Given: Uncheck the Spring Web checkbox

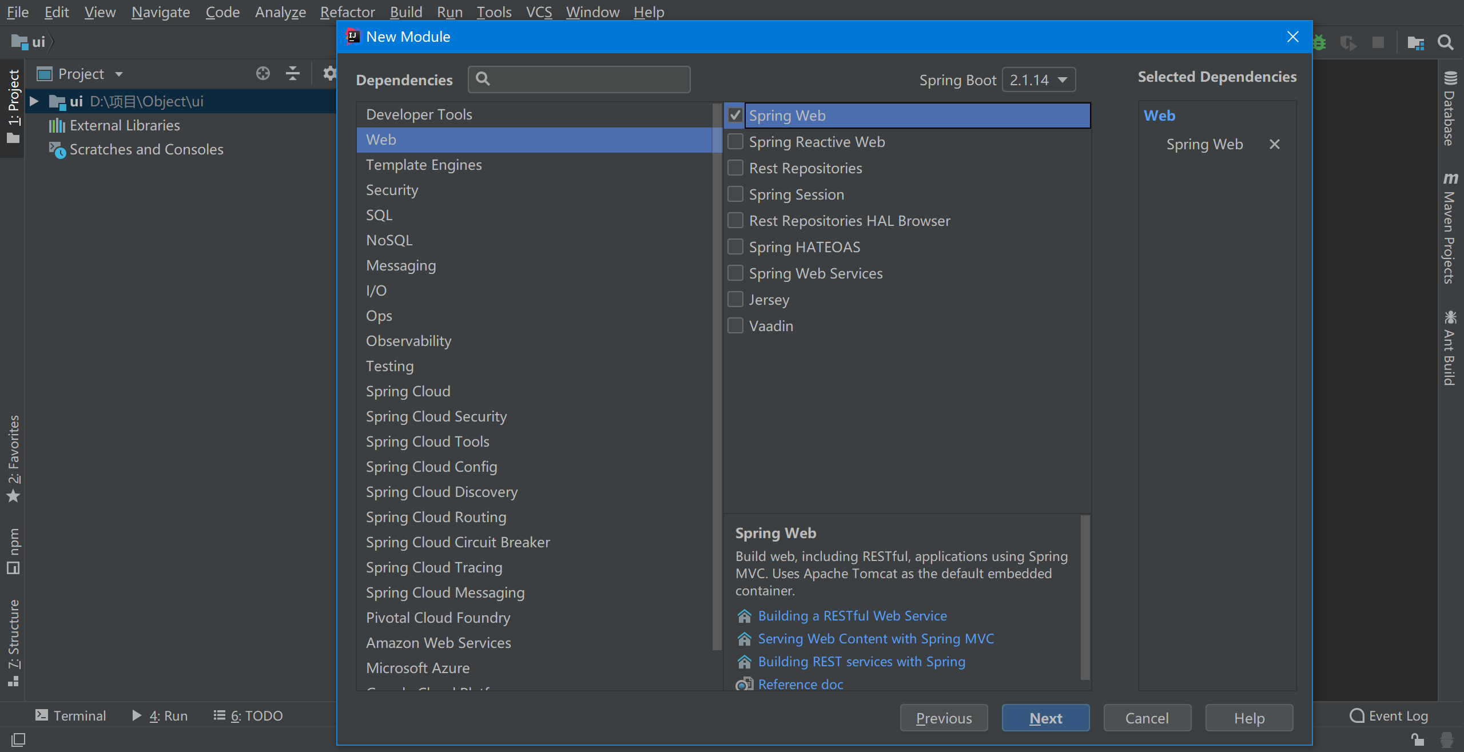Looking at the screenshot, I should [735, 116].
